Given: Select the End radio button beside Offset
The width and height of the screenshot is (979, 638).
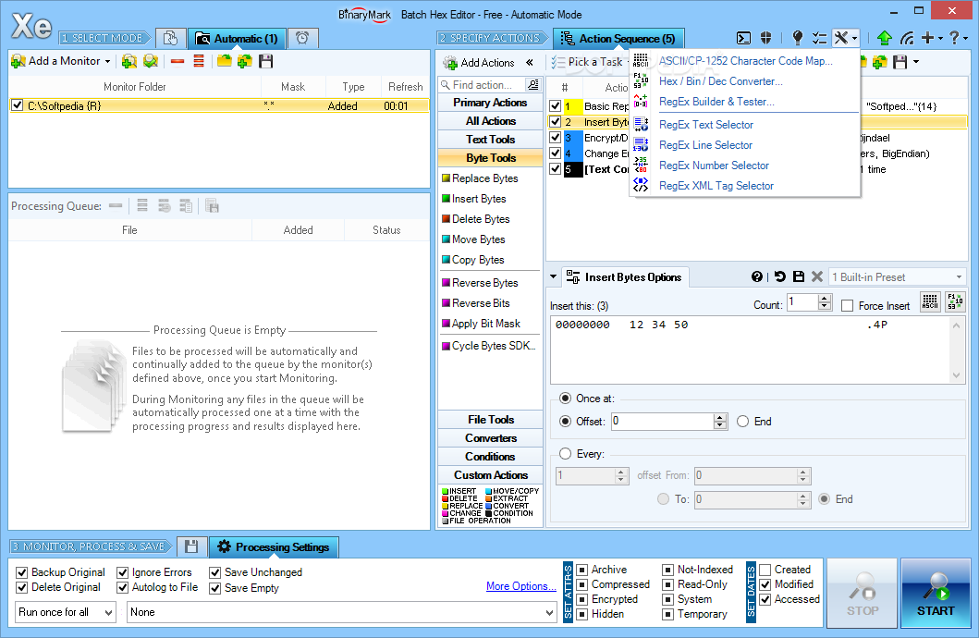Looking at the screenshot, I should (742, 422).
